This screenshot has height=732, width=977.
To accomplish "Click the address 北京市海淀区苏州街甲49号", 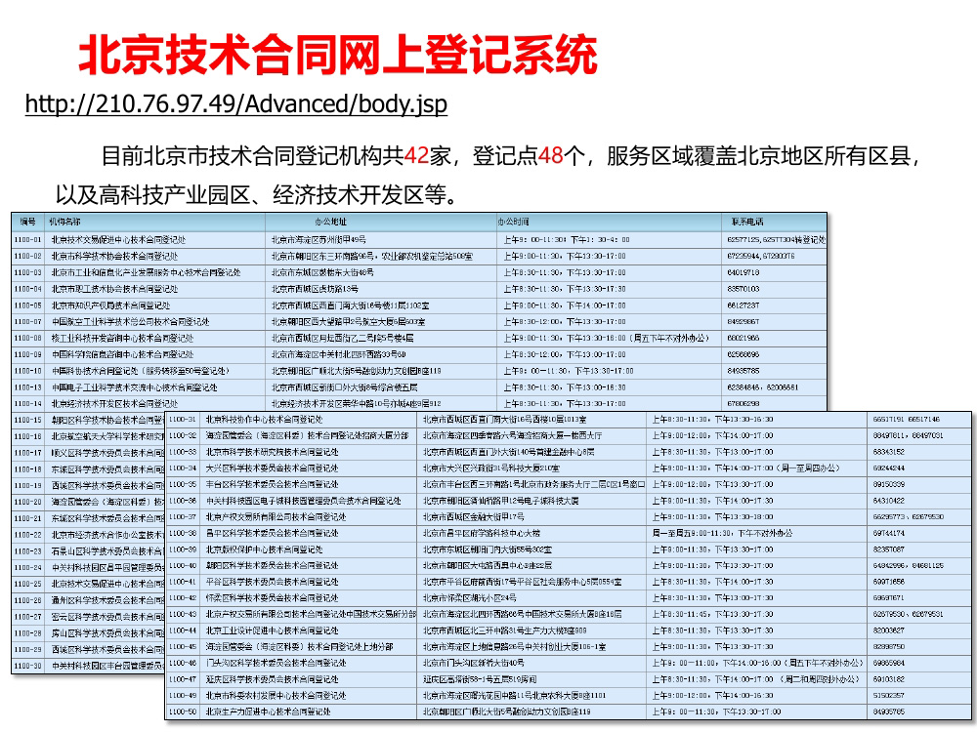I will pyautogui.click(x=319, y=240).
